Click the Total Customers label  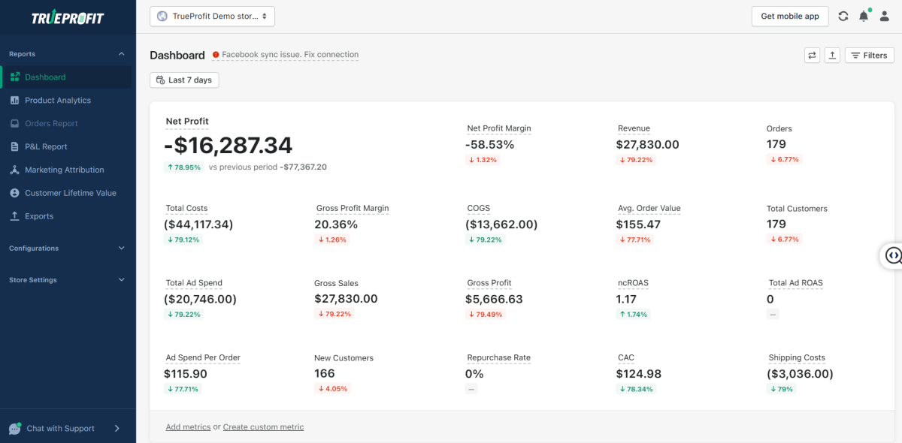coord(797,208)
